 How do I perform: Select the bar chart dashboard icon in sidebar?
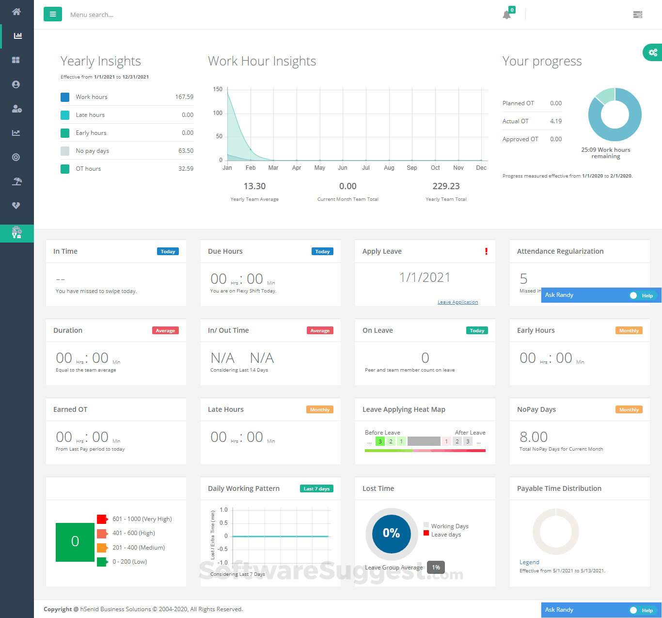[17, 35]
